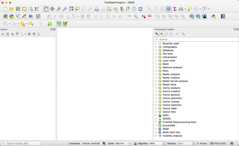Select PostGIS Geoprocessing tools item
This screenshot has width=239, height=146.
tap(179, 122)
